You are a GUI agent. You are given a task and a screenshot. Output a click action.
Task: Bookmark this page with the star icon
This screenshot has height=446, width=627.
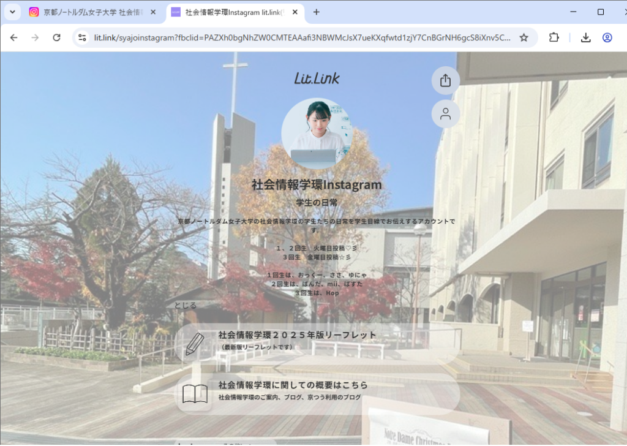point(524,37)
